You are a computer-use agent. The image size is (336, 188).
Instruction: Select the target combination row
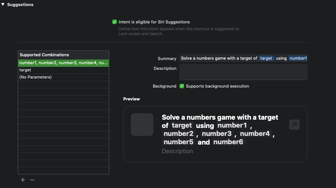63,70
